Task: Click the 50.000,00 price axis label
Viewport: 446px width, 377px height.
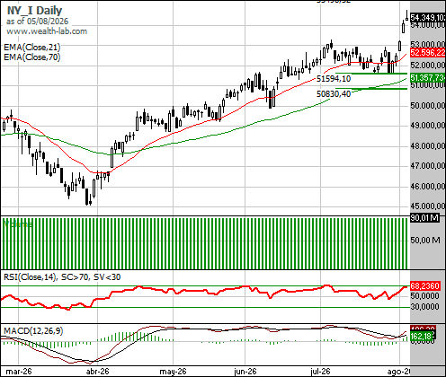Action: pyautogui.click(x=428, y=105)
